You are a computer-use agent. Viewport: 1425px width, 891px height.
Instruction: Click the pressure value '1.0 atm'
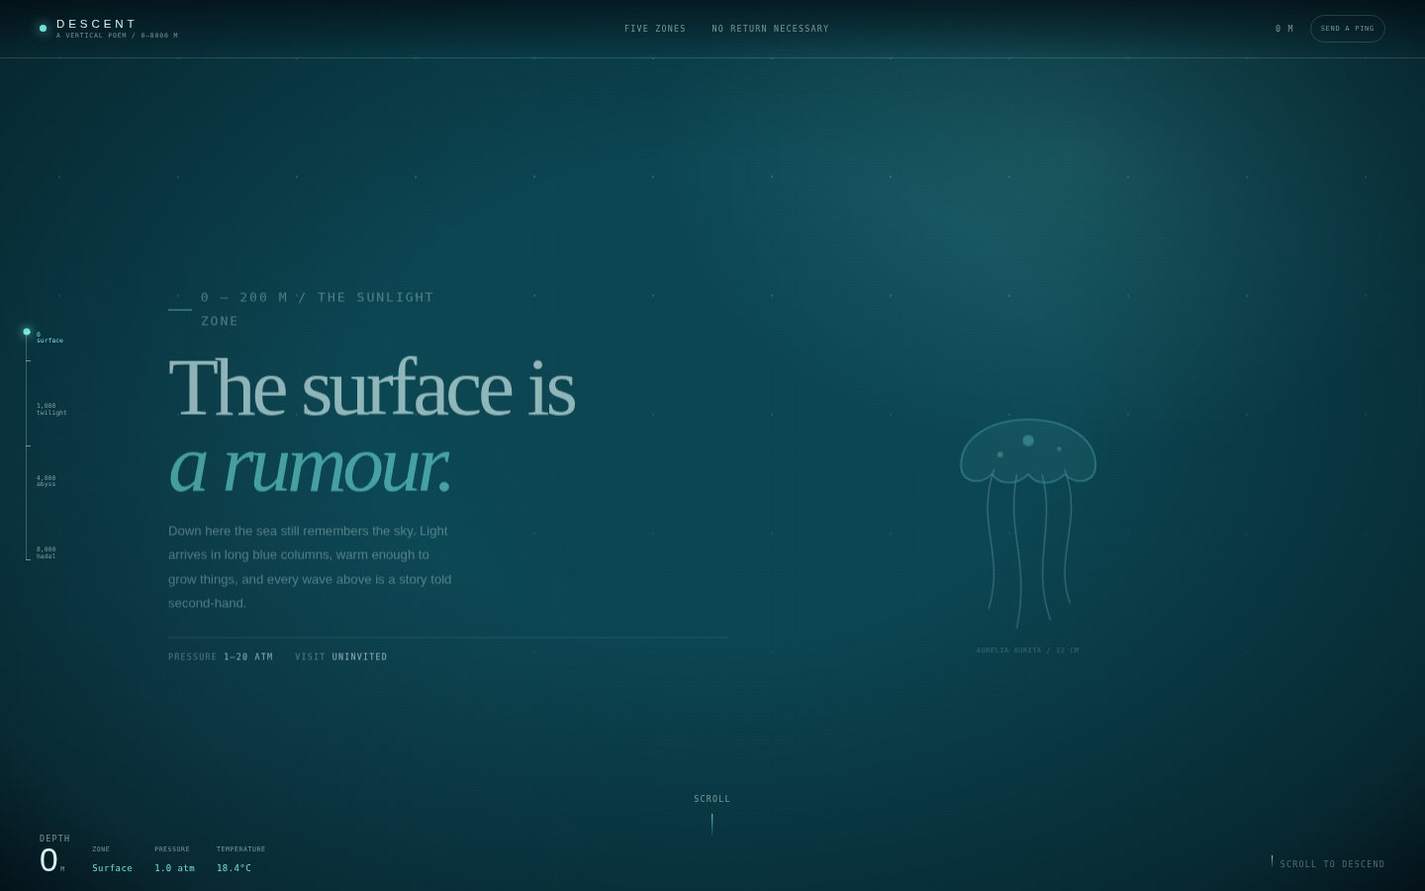pyautogui.click(x=174, y=868)
